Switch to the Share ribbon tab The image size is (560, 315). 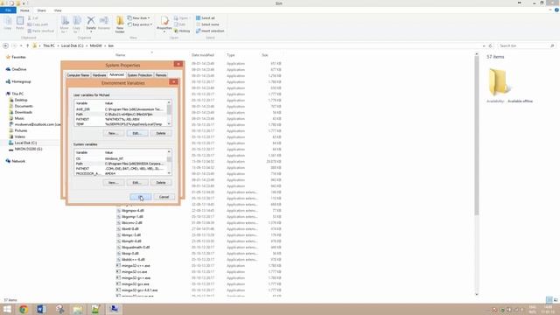click(x=41, y=10)
